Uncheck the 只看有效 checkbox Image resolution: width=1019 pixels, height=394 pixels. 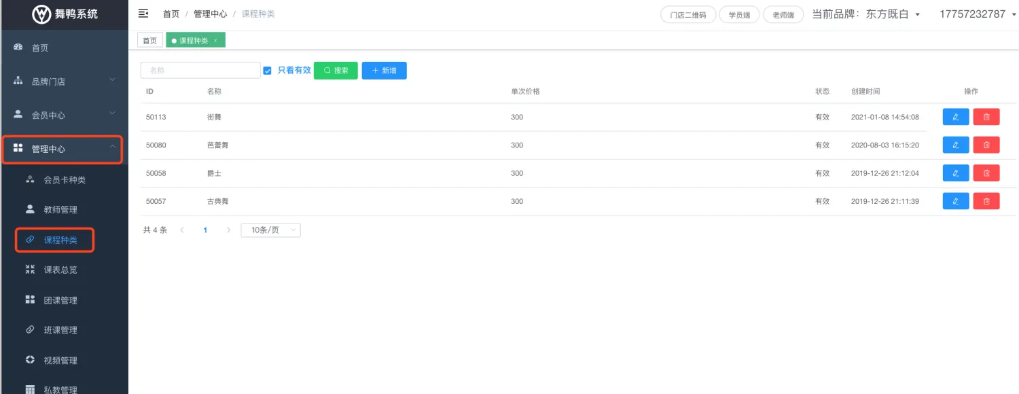[x=267, y=71]
